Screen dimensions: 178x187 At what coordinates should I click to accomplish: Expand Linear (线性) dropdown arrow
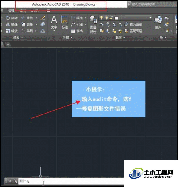(85, 18)
